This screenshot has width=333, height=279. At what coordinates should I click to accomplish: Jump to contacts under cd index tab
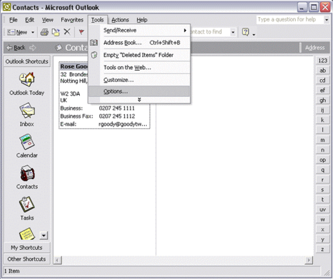point(322,80)
